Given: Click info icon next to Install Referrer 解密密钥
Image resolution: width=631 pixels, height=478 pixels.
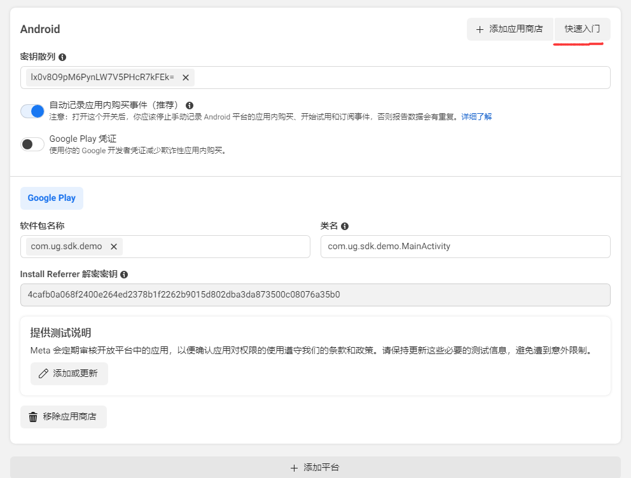Looking at the screenshot, I should (x=124, y=274).
